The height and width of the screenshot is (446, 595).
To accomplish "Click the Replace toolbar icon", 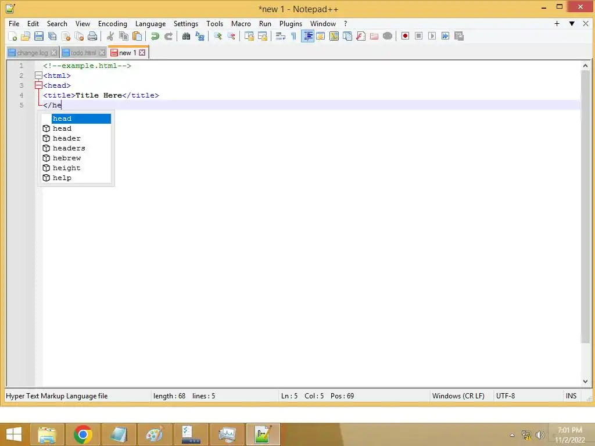I will click(x=200, y=36).
